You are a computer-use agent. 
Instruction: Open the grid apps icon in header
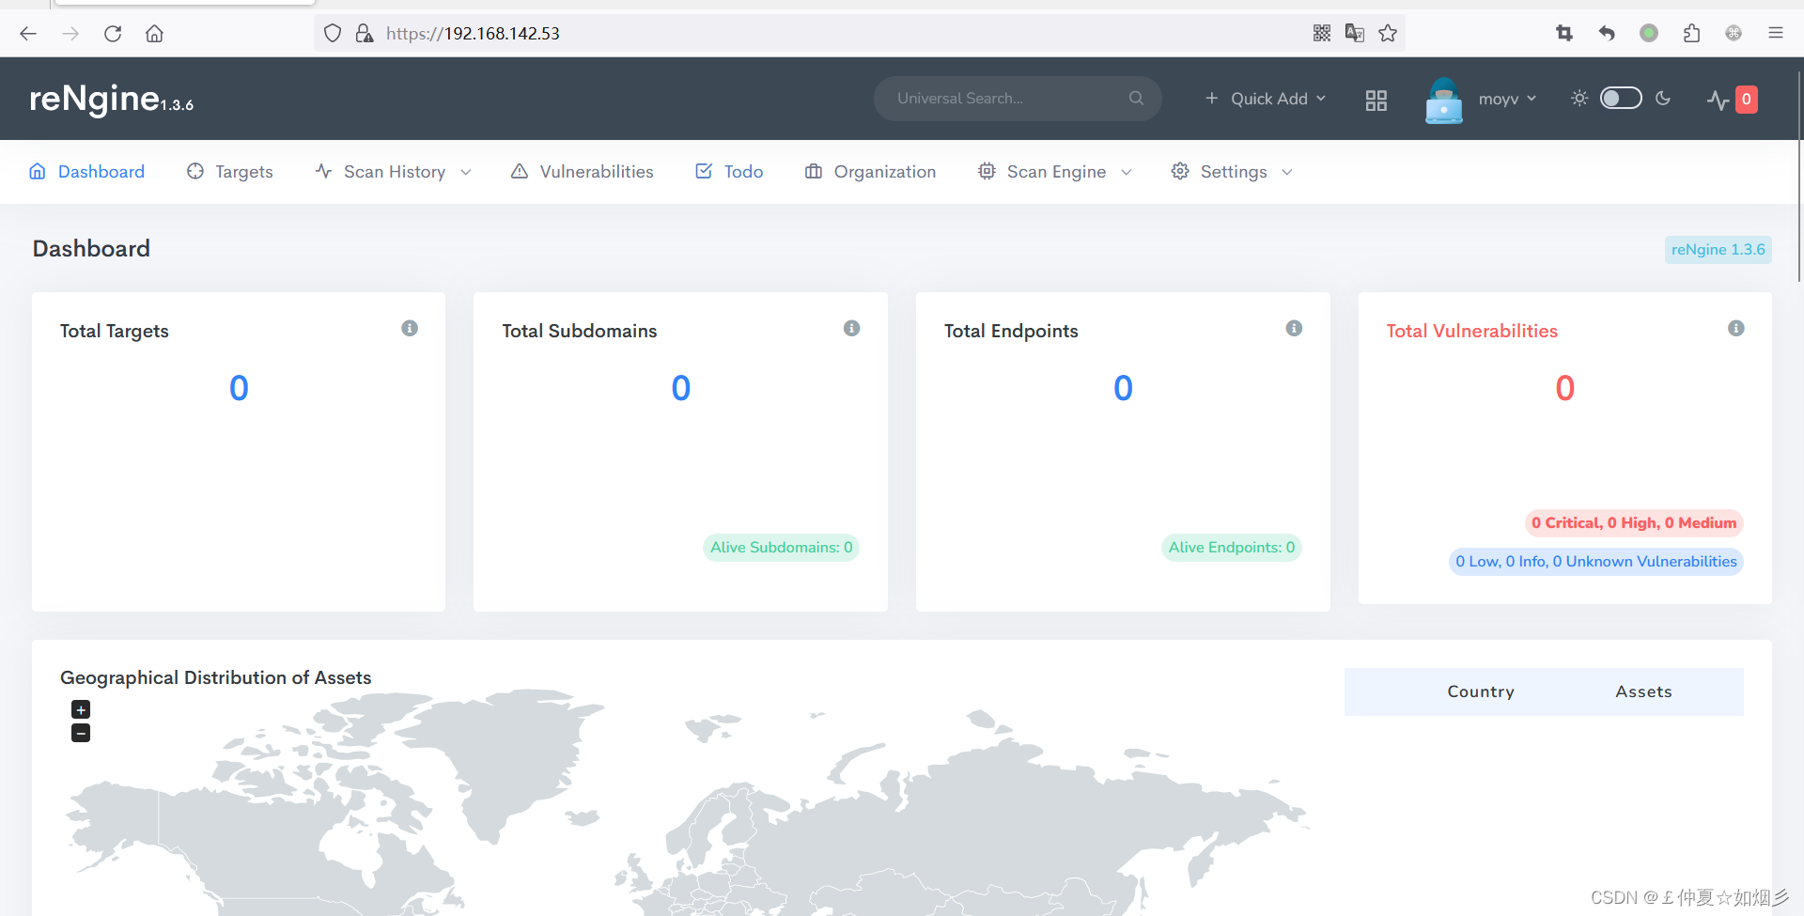[x=1376, y=101]
